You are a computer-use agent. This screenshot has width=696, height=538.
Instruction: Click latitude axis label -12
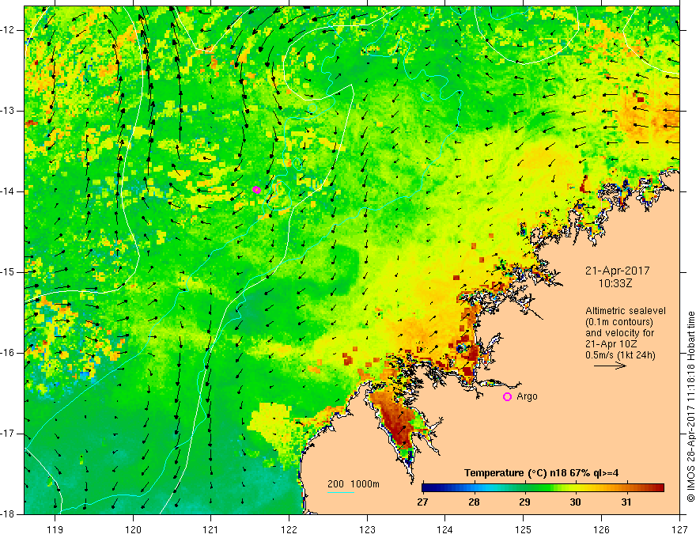pos(8,30)
